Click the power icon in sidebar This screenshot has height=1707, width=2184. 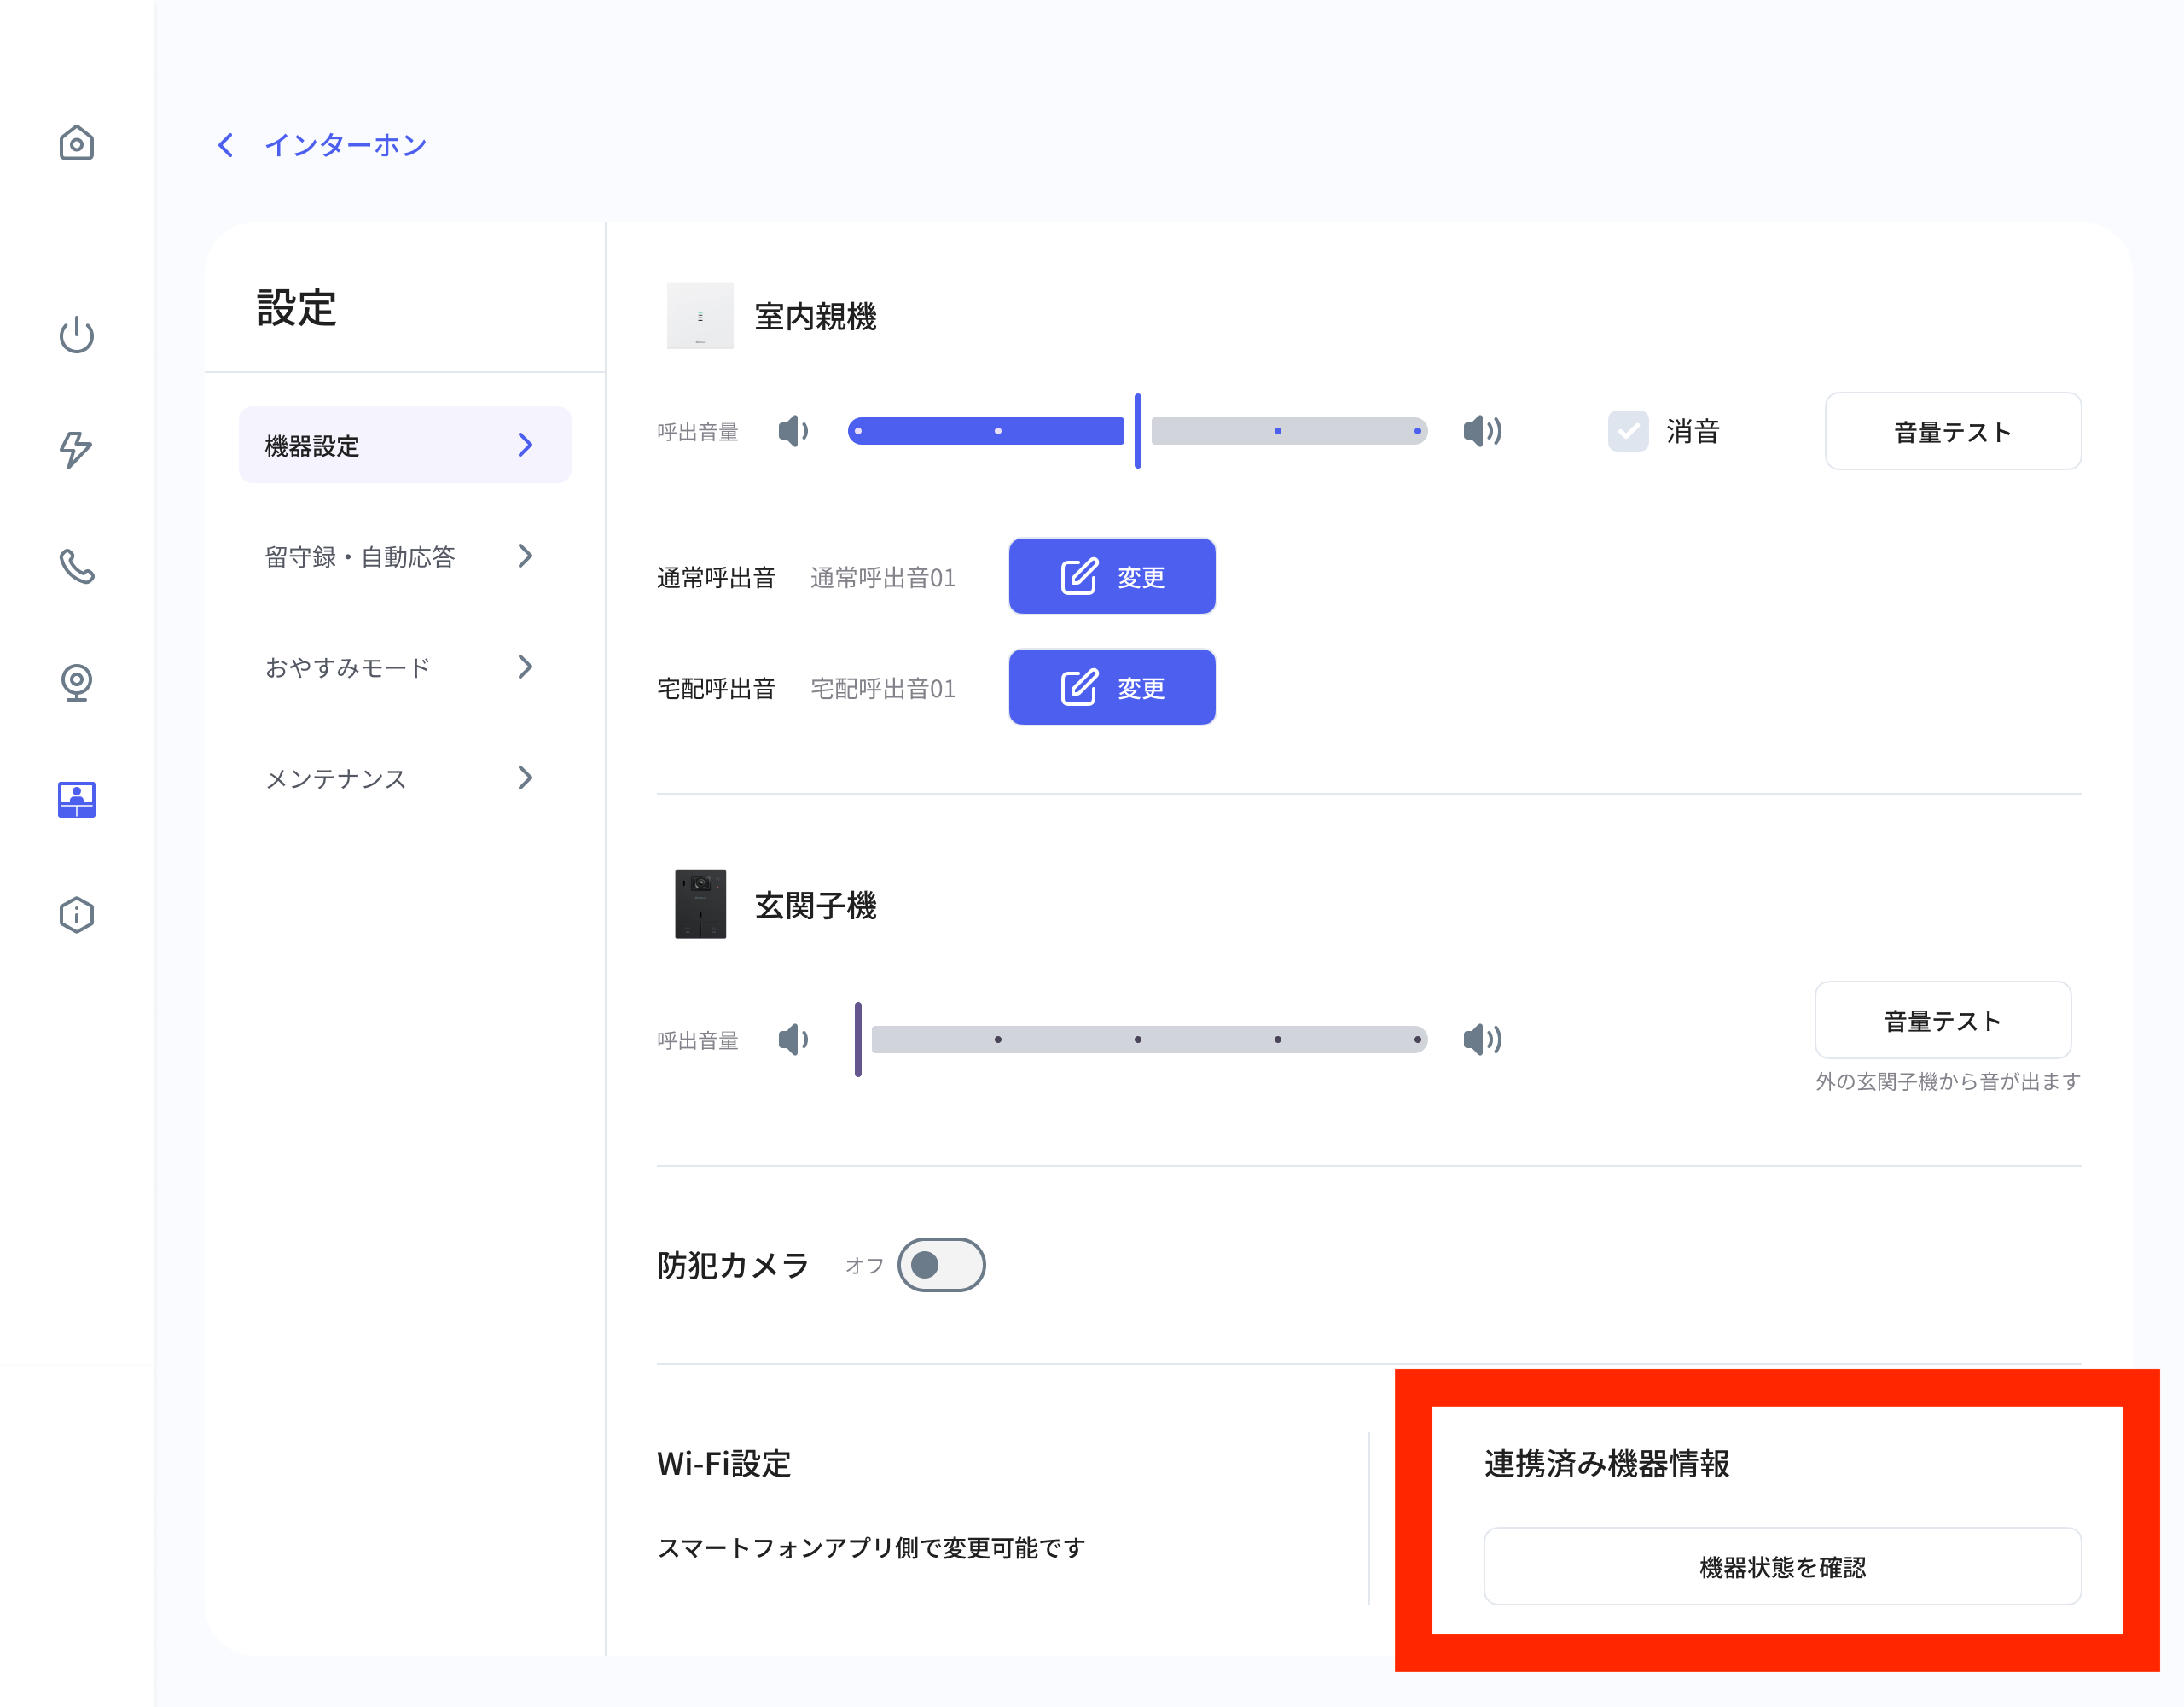click(76, 335)
